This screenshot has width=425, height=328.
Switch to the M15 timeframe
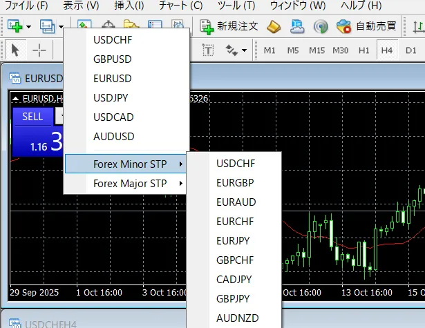[x=317, y=50]
